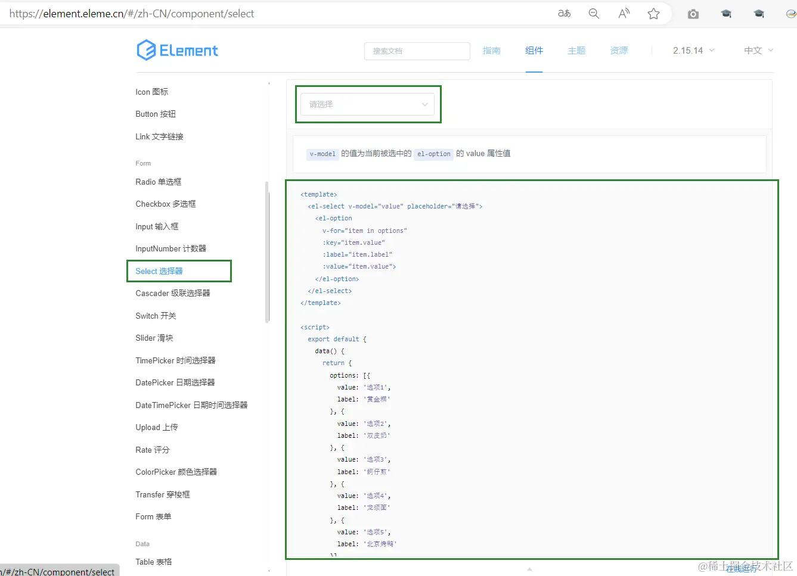Click the sidebar vertical scrollbar
This screenshot has height=576, width=797.
point(268,252)
